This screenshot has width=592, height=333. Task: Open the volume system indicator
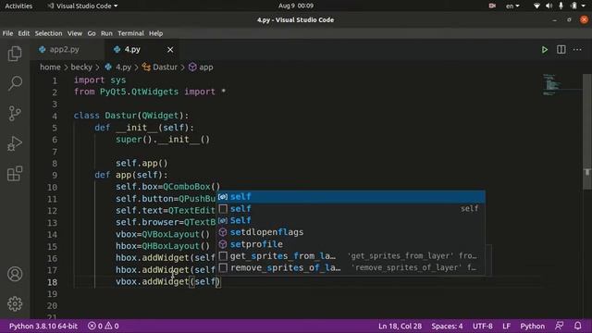[x=549, y=6]
